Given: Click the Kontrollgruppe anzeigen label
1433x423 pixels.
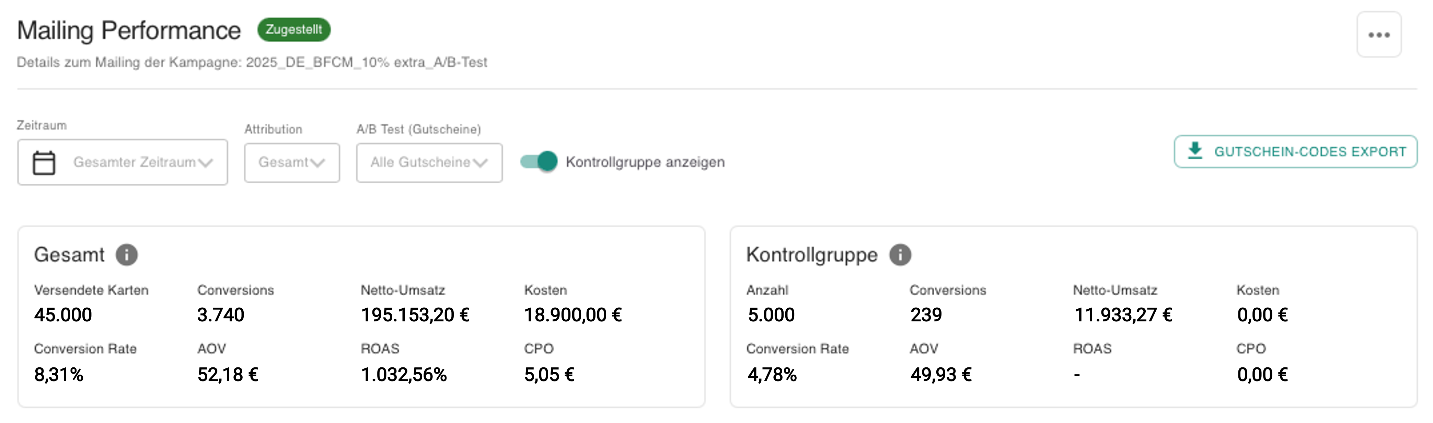Looking at the screenshot, I should (645, 162).
